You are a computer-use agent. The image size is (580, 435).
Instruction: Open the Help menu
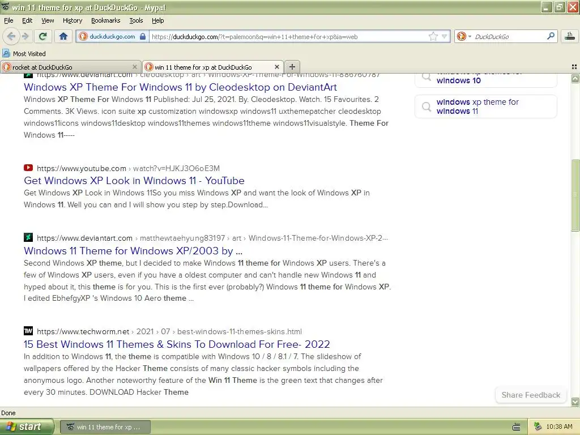158,20
